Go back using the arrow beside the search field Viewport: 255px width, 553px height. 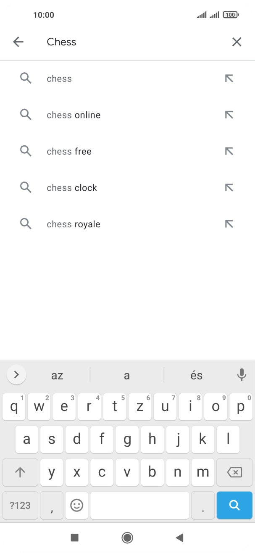coord(18,42)
